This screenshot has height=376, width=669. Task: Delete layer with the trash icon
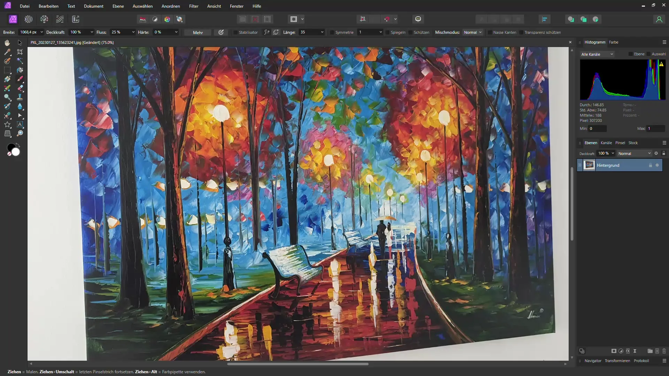point(664,351)
